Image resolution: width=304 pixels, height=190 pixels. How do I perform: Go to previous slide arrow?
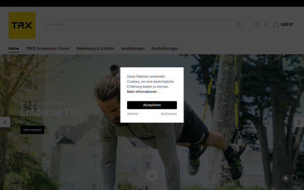(x=5, y=122)
